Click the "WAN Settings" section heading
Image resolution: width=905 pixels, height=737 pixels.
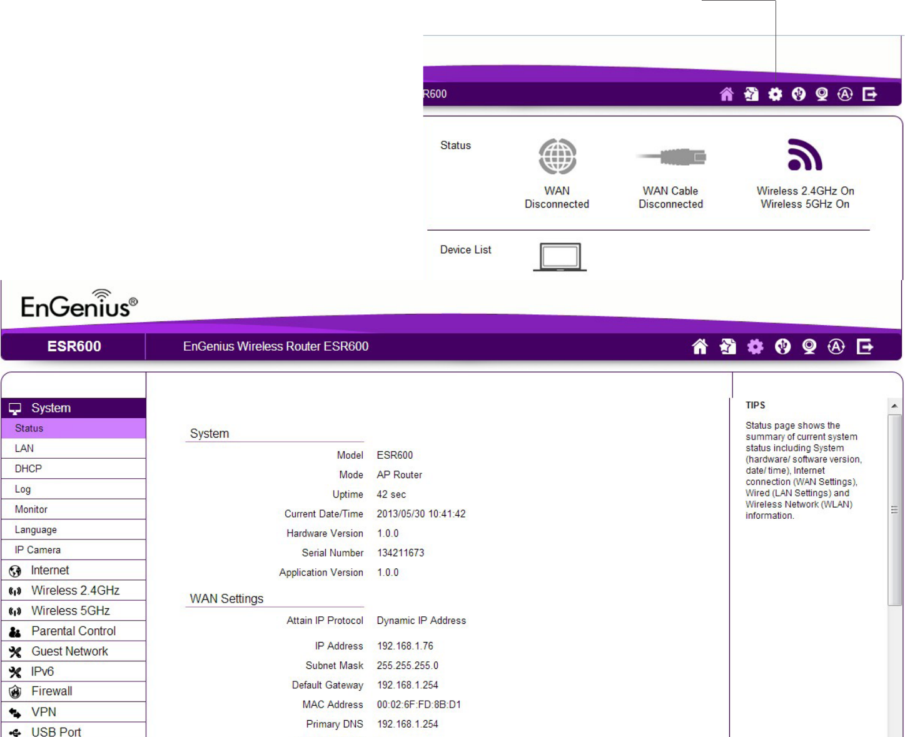pyautogui.click(x=226, y=599)
